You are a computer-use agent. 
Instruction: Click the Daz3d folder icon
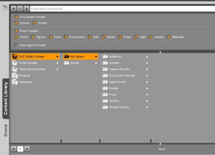click(x=67, y=63)
